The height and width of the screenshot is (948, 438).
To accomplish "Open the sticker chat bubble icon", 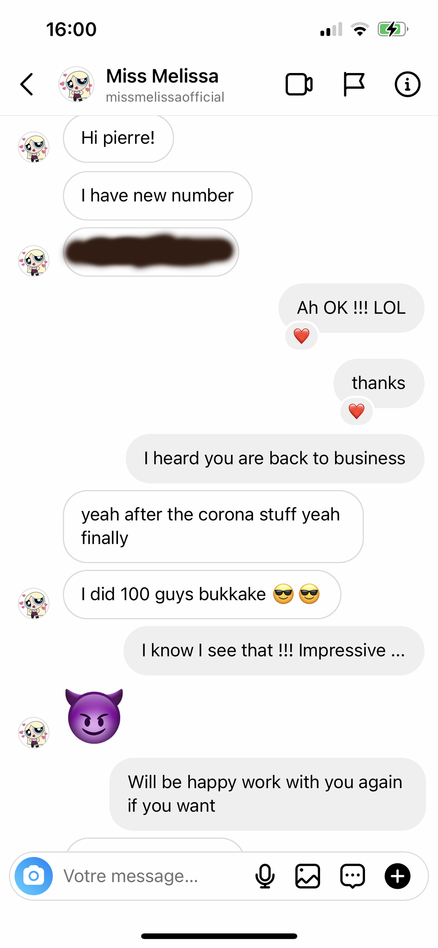I will tap(353, 876).
